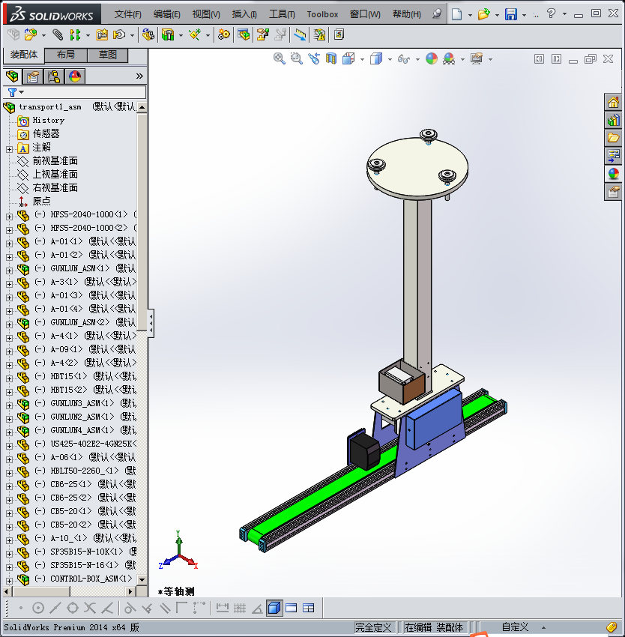Image resolution: width=625 pixels, height=637 pixels.
Task: Toggle the center point snap circle icon
Action: point(37,609)
